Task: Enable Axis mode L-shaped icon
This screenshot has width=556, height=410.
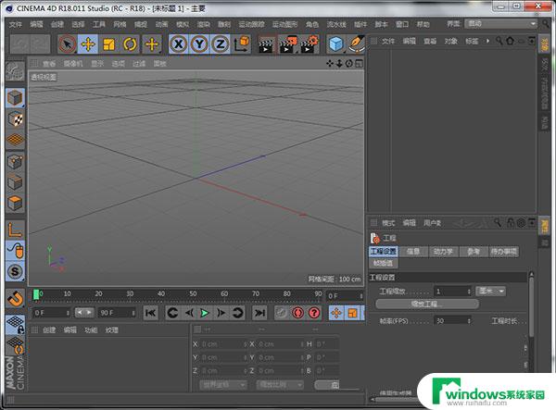Action: coord(15,230)
